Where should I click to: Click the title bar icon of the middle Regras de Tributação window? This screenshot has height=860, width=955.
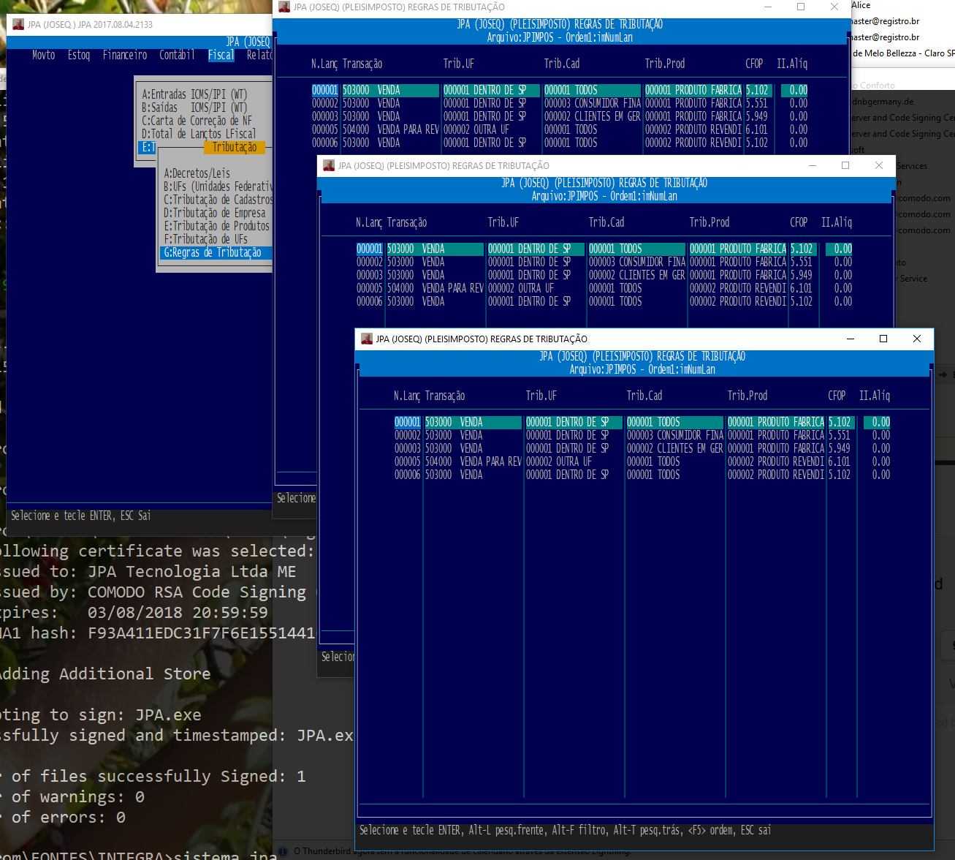tap(329, 165)
